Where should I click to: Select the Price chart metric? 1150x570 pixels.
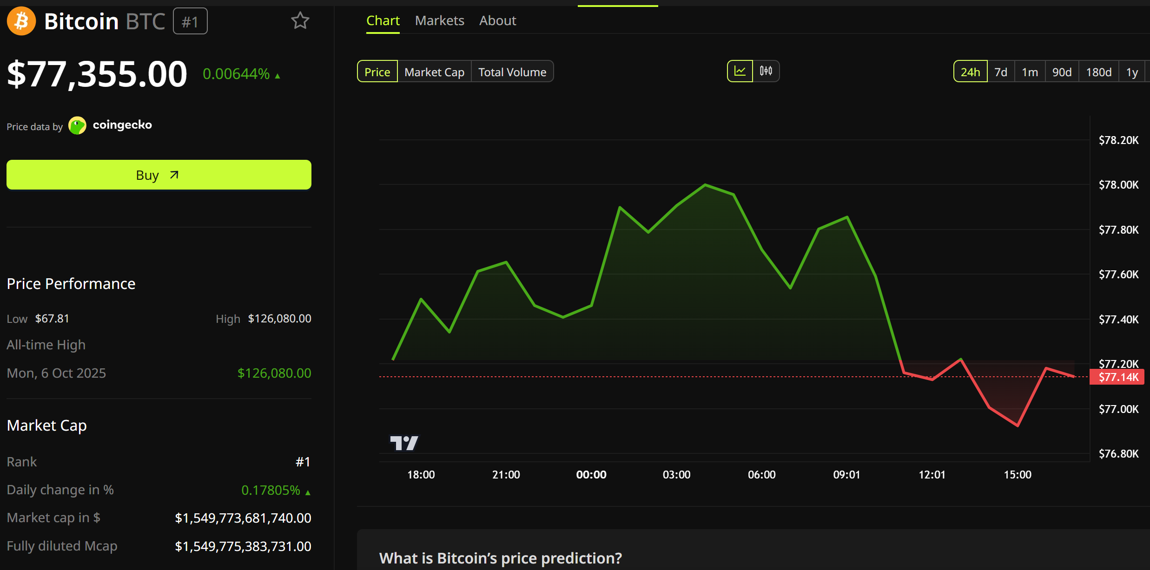[377, 72]
